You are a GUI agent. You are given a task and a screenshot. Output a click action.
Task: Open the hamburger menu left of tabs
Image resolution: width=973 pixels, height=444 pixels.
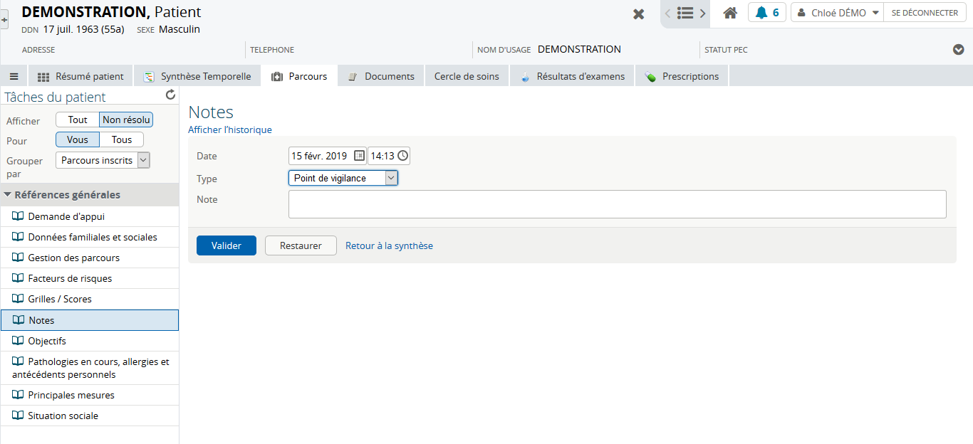coord(14,76)
